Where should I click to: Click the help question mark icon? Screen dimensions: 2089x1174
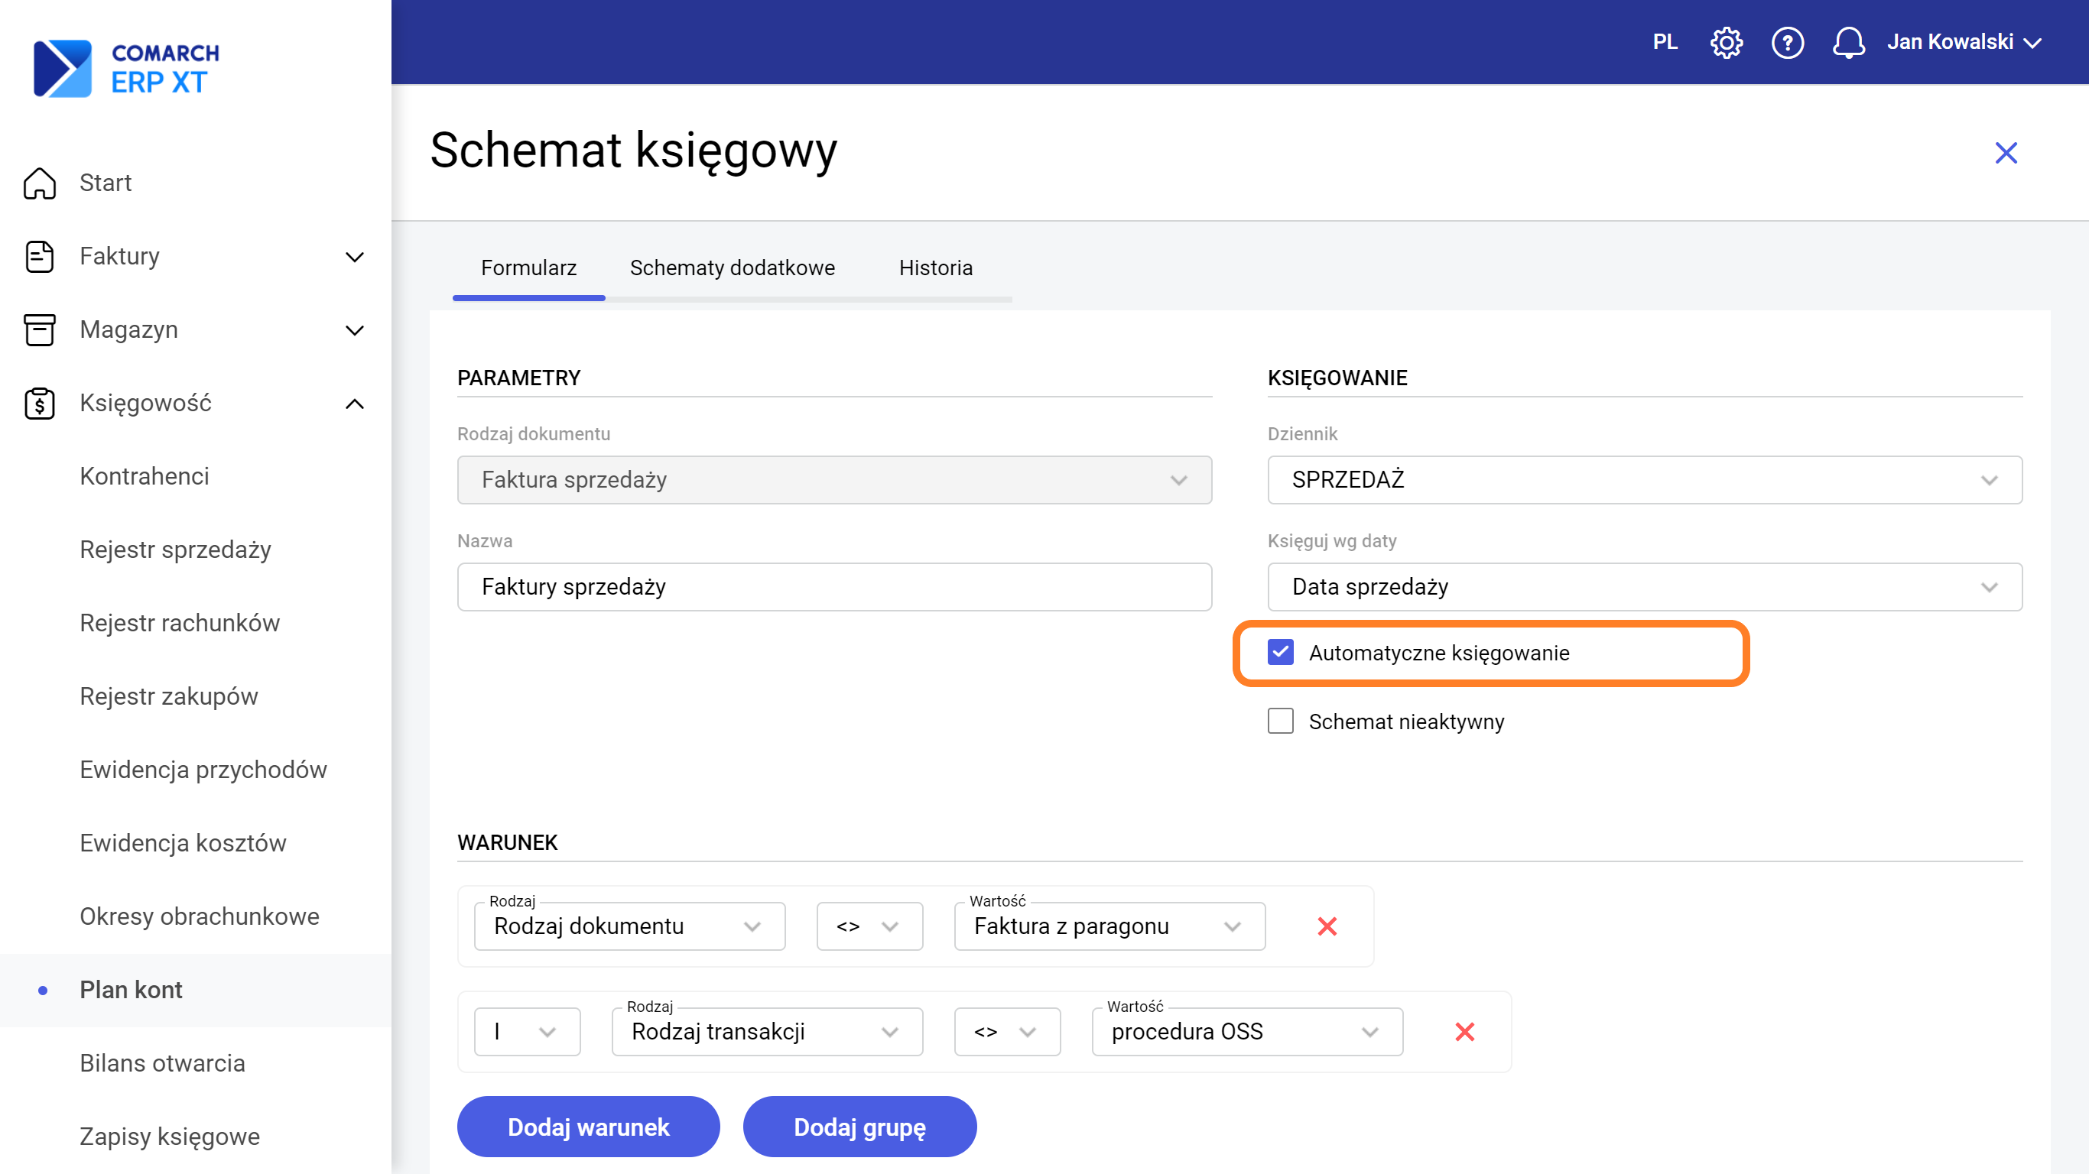click(x=1786, y=42)
